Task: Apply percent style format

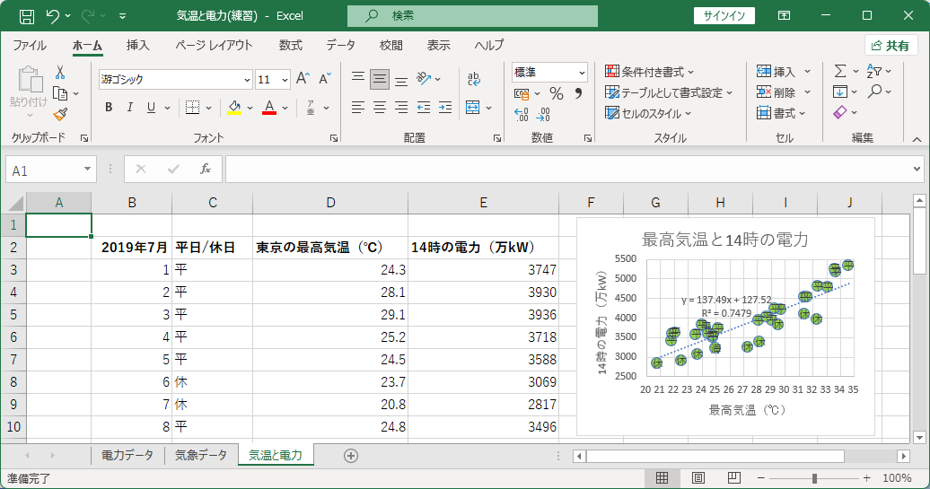Action: (557, 93)
